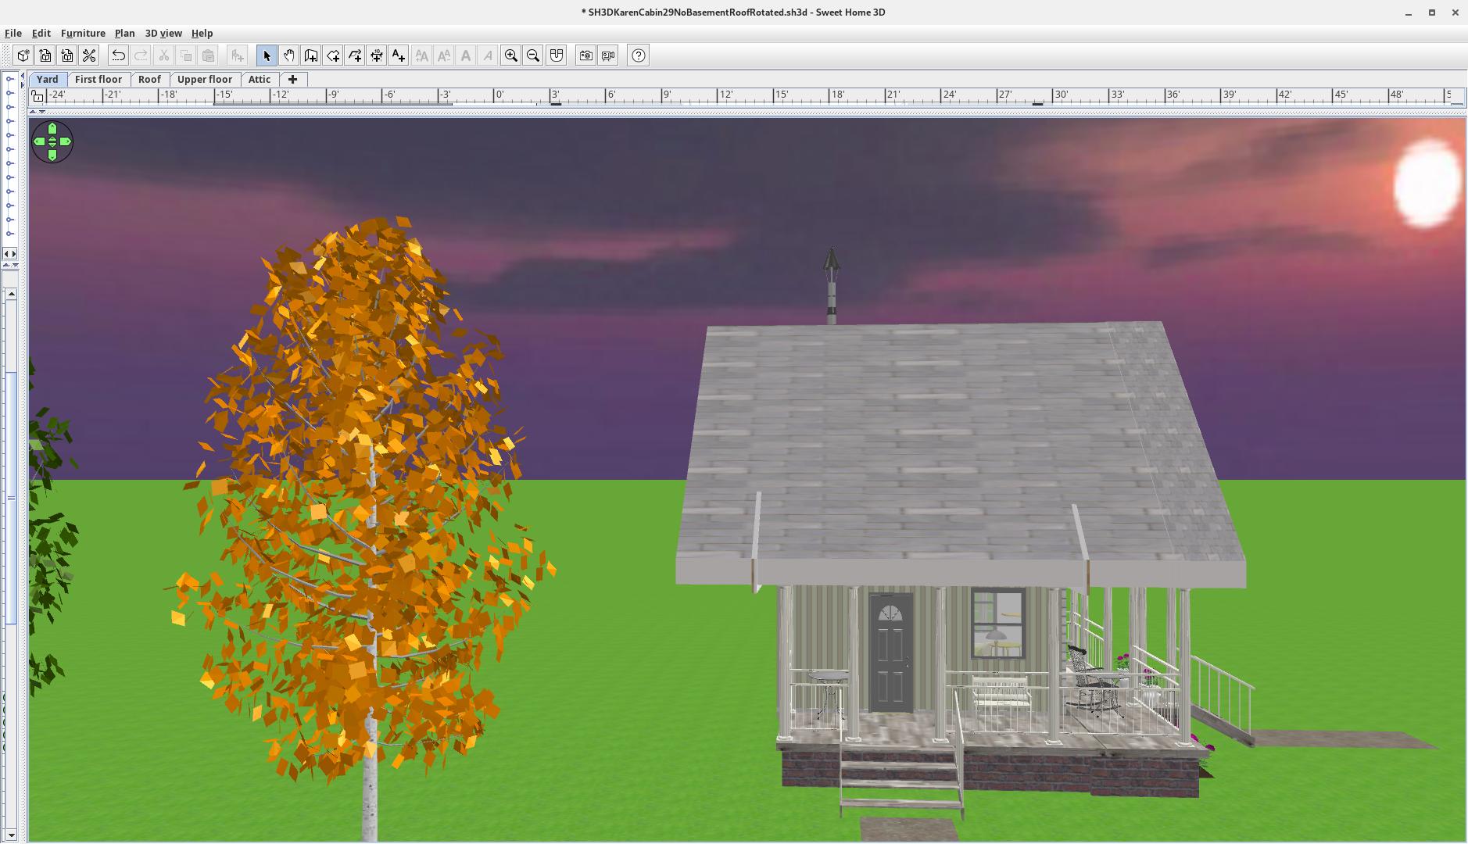Select the Create walls tool
This screenshot has width=1468, height=844.
[311, 55]
